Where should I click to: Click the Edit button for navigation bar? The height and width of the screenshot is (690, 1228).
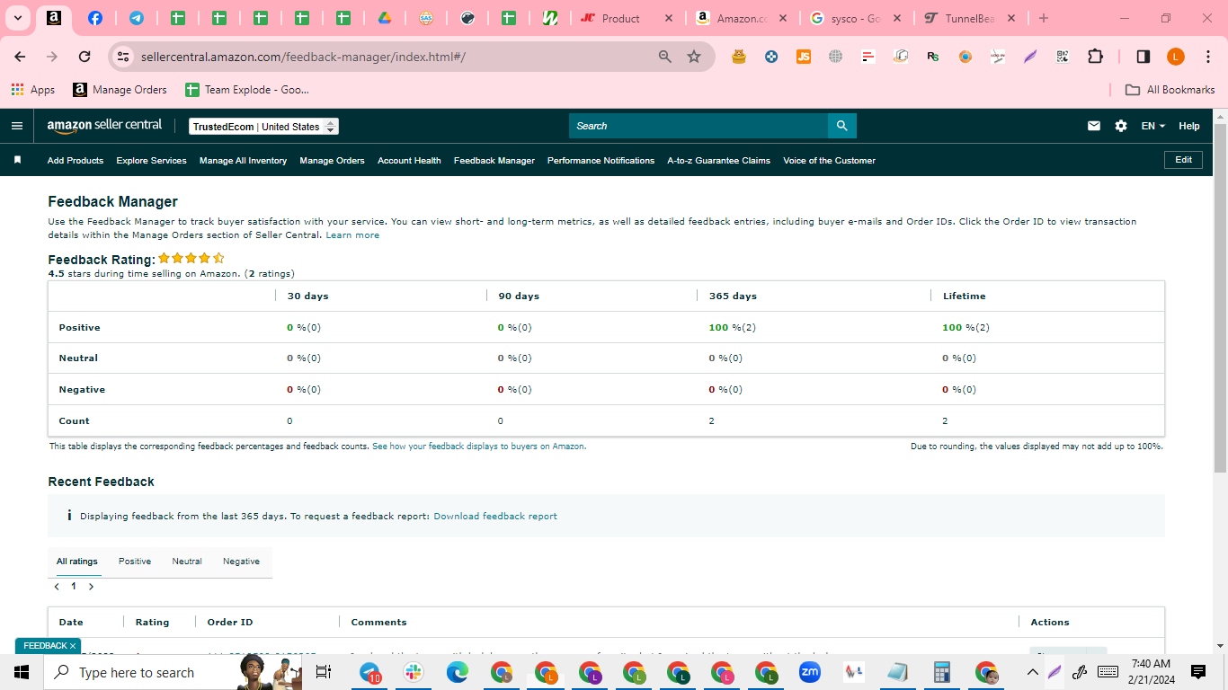click(1183, 160)
